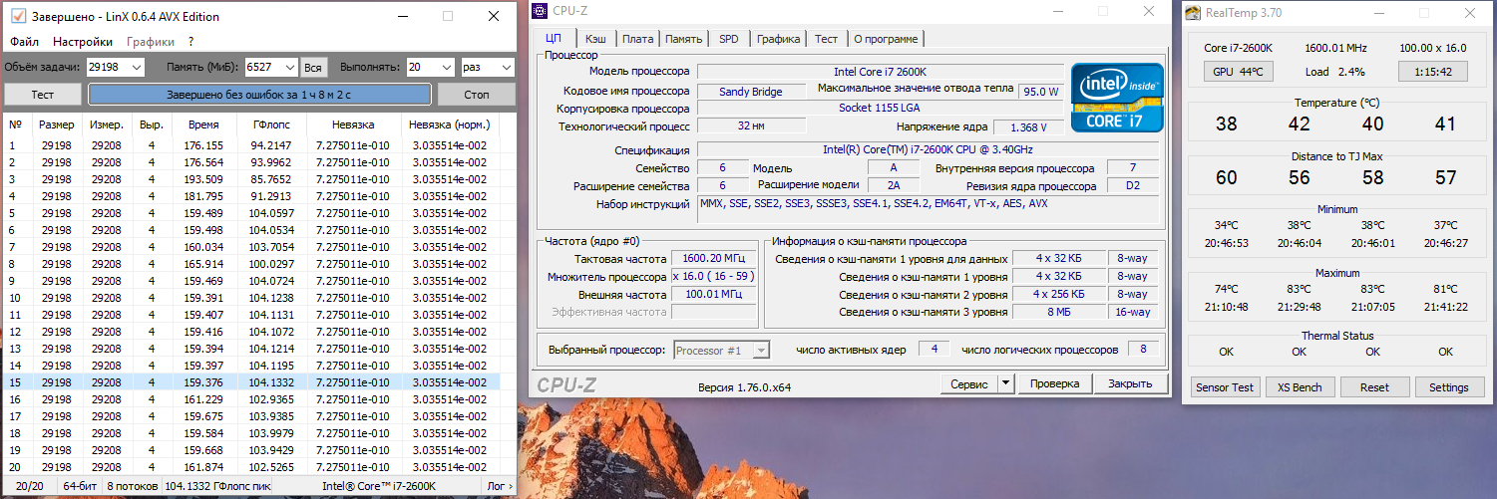Click the x 16.0 (16 - 59) multiplier field
The image size is (1497, 499).
tap(713, 277)
